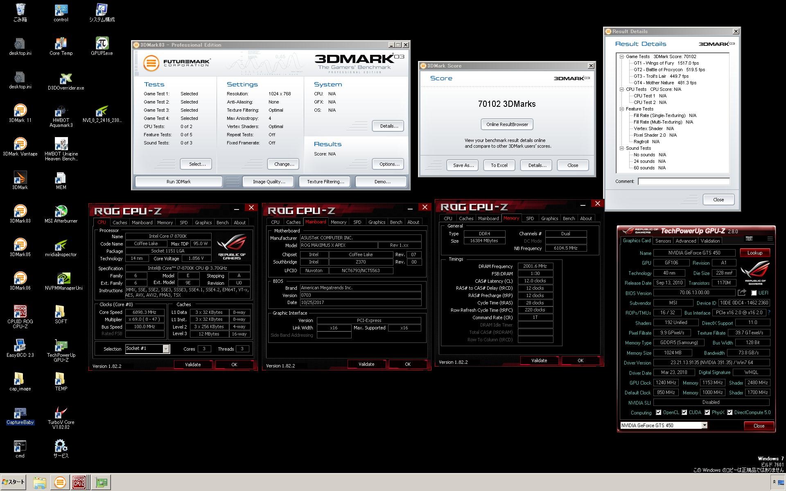Screen dimensions: 786x491
Task: Click the To Excel button
Action: (499, 165)
